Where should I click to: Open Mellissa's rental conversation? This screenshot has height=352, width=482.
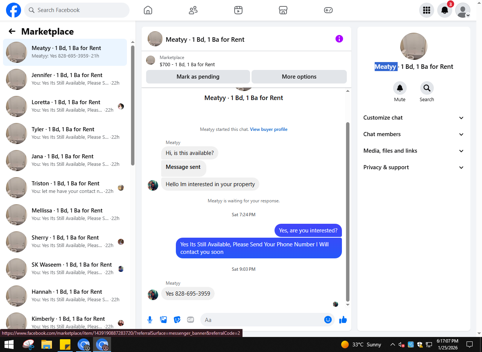(65, 215)
